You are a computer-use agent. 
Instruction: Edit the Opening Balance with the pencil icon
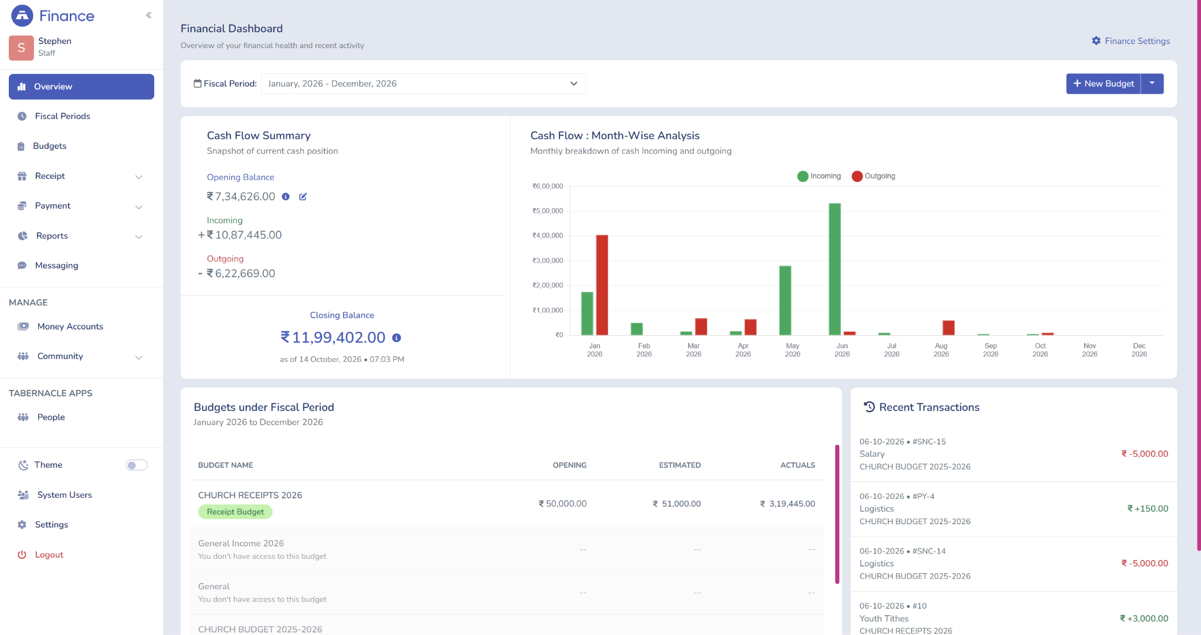point(303,197)
